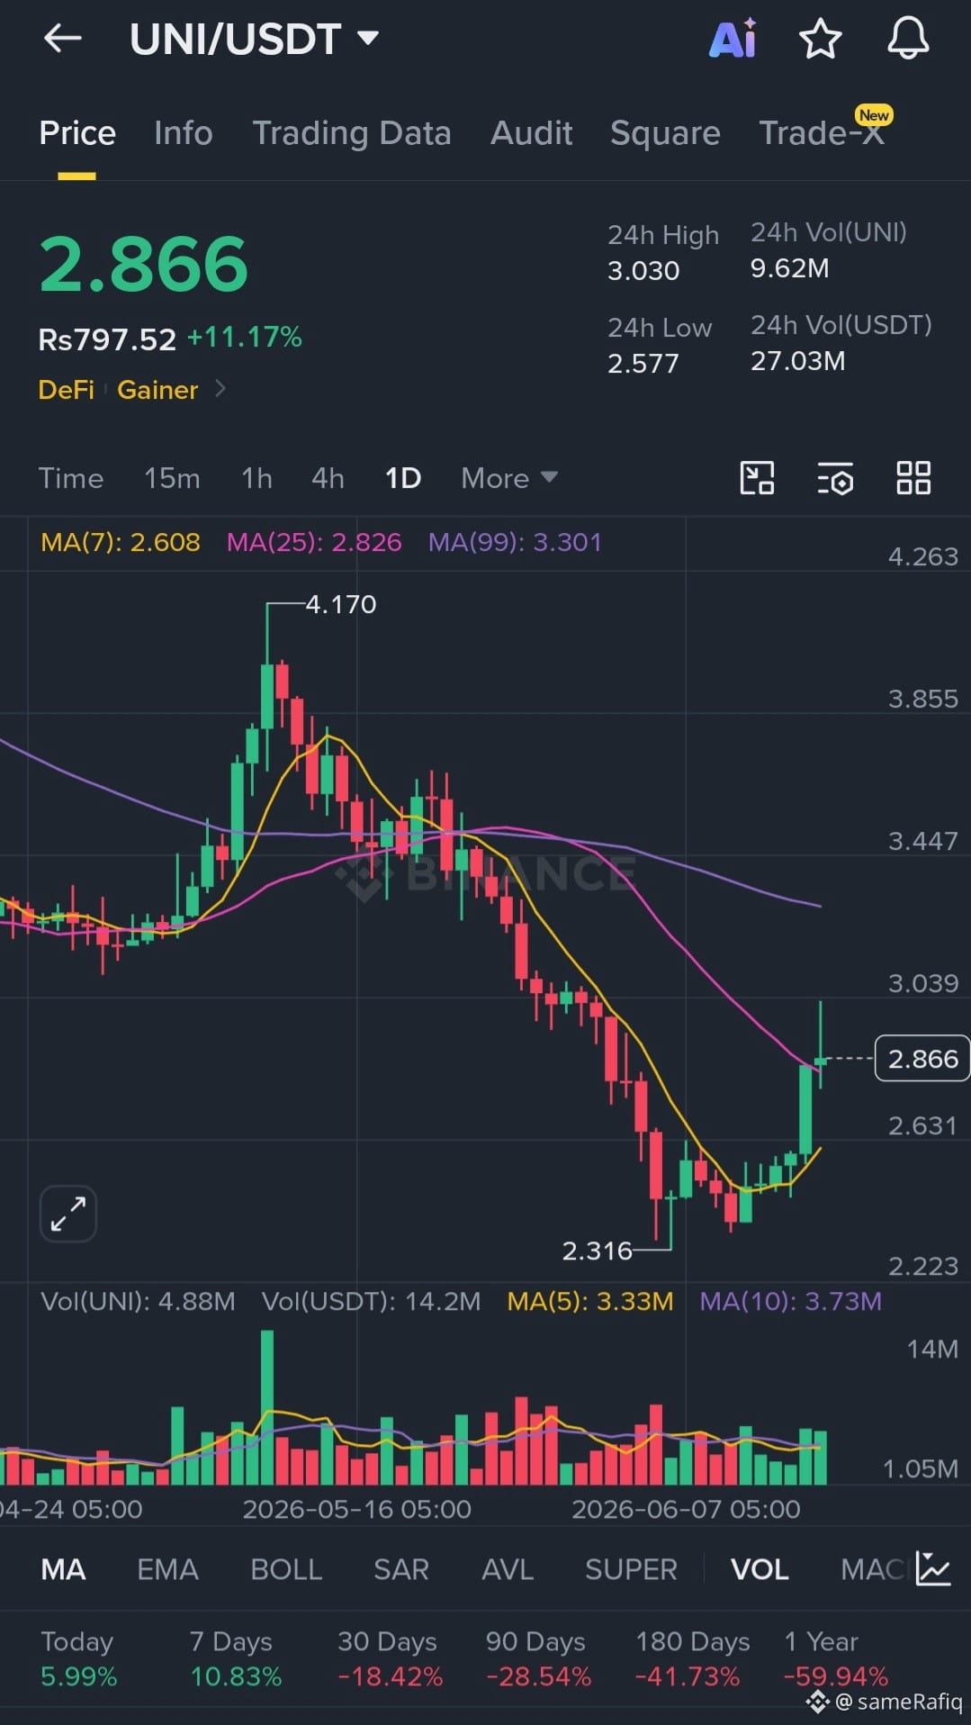Select the Time chart interval
This screenshot has height=1725, width=971.
click(x=71, y=478)
